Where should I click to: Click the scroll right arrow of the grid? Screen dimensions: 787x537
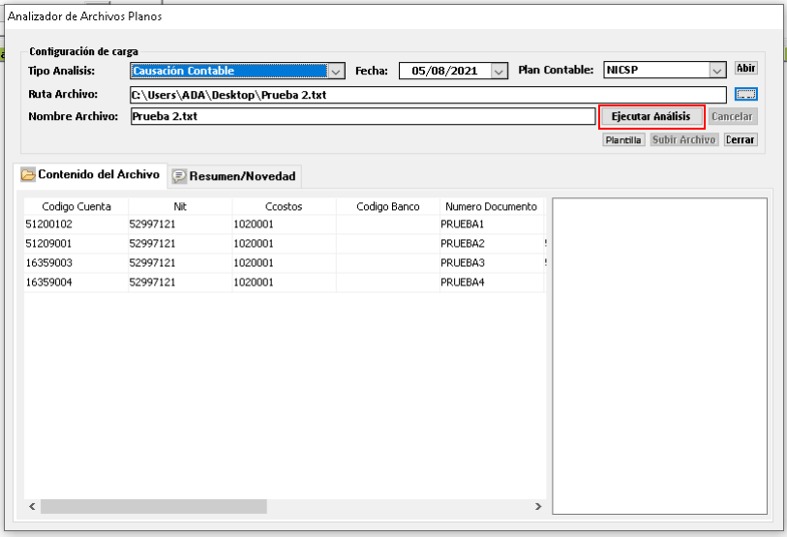tap(539, 506)
